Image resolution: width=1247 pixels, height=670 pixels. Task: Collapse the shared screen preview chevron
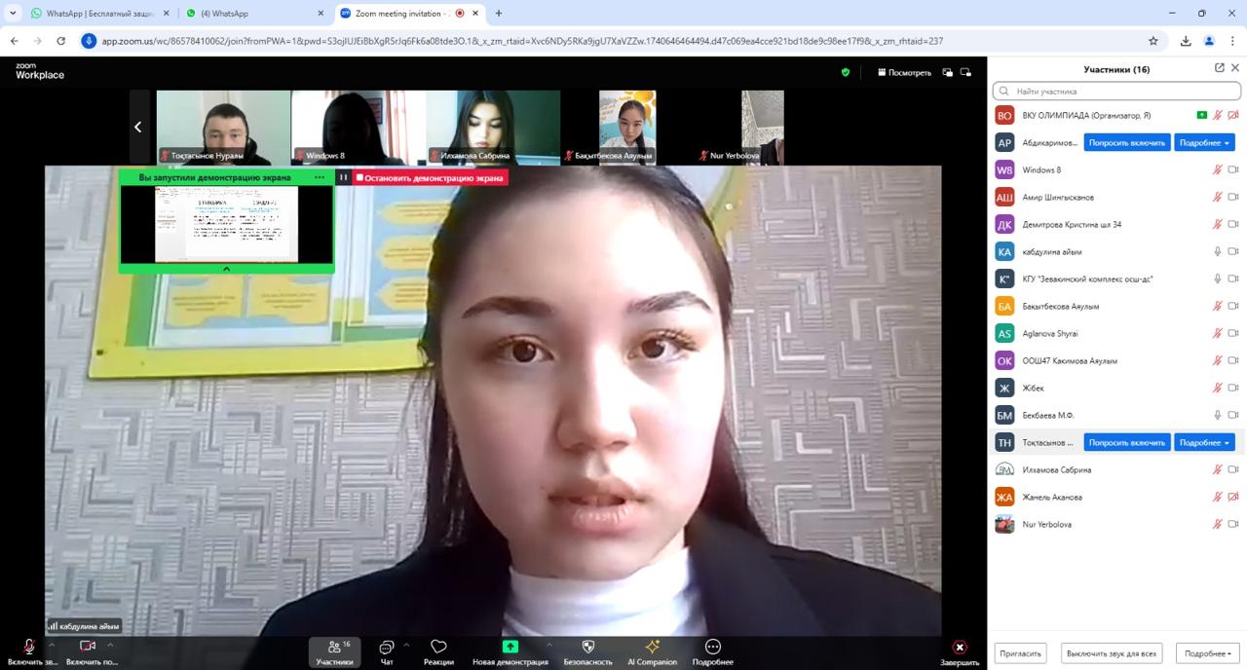(x=226, y=269)
